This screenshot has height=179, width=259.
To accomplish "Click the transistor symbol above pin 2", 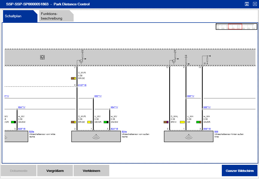I will pos(81,61).
